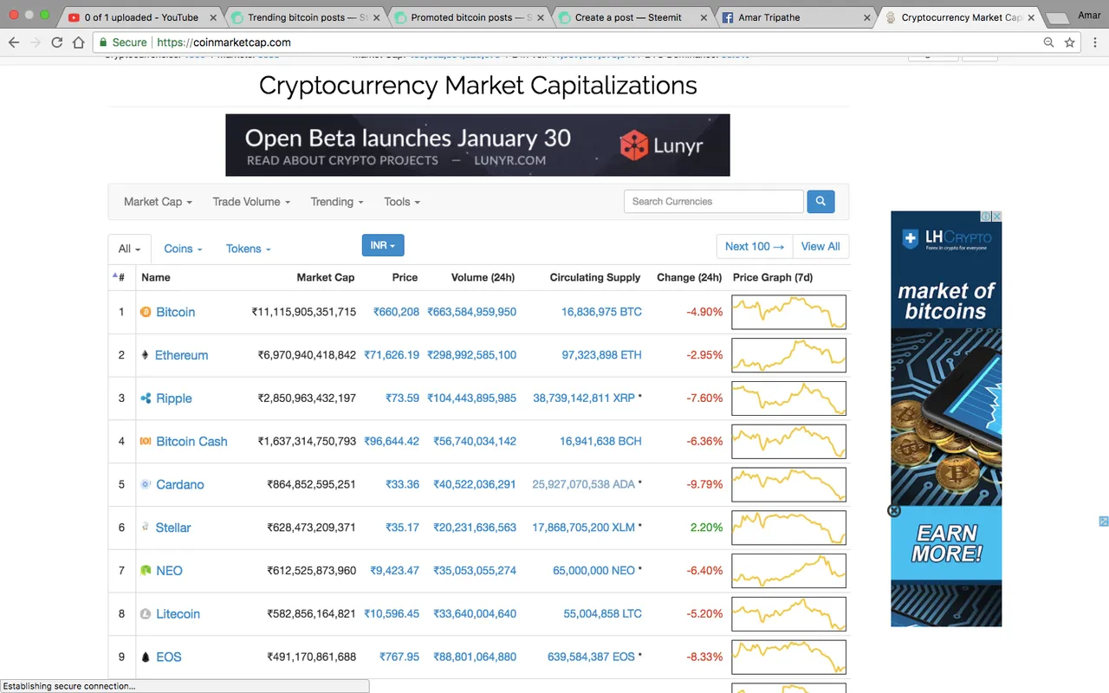Click the Next 100 button
The width and height of the screenshot is (1109, 693).
tap(755, 247)
